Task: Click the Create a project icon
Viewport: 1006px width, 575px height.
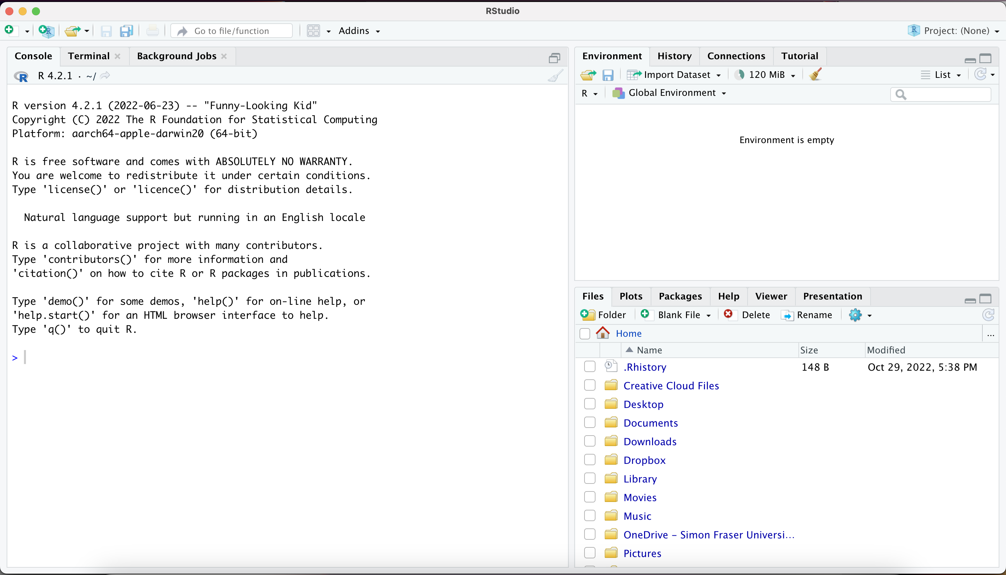Action: point(46,31)
